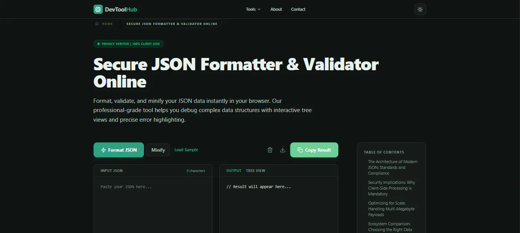This screenshot has height=233, width=520.
Task: Open Architecture of Modern JSON section link
Action: [x=393, y=167]
